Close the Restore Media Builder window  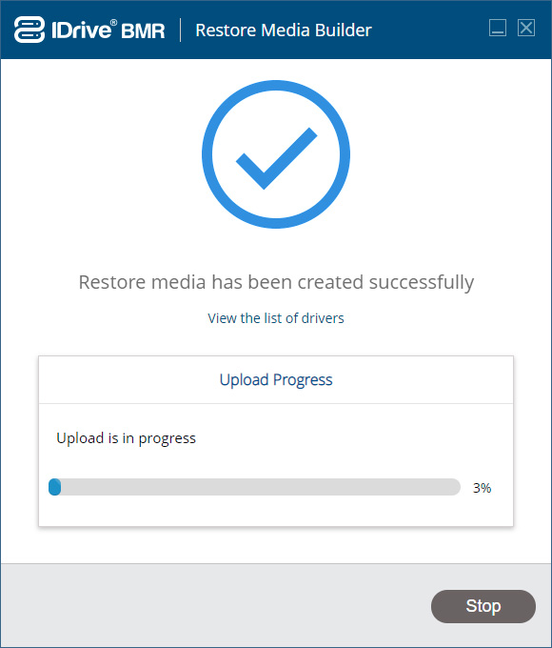(526, 28)
